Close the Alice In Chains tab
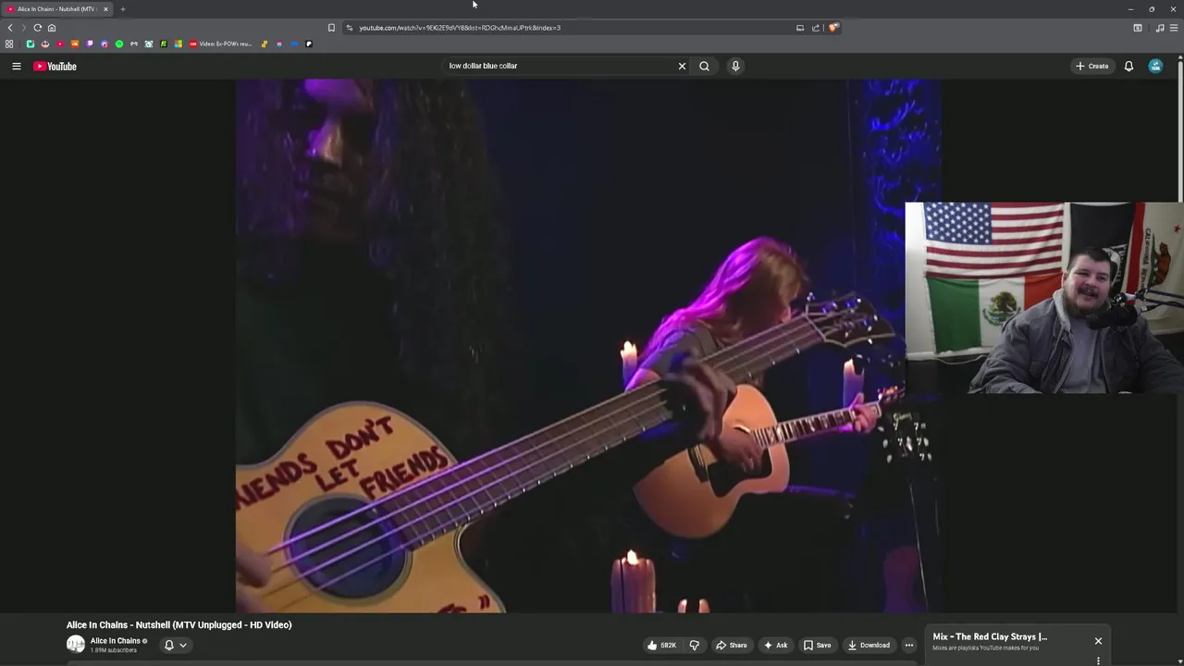 click(x=105, y=9)
